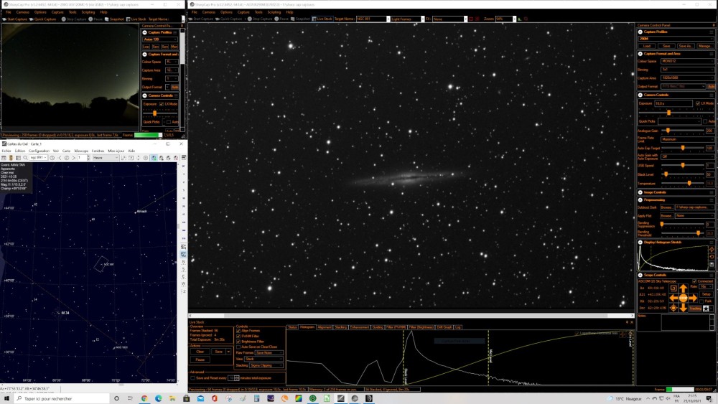Click Save As button under Capture Profiles
718x404 pixels.
click(x=686, y=46)
